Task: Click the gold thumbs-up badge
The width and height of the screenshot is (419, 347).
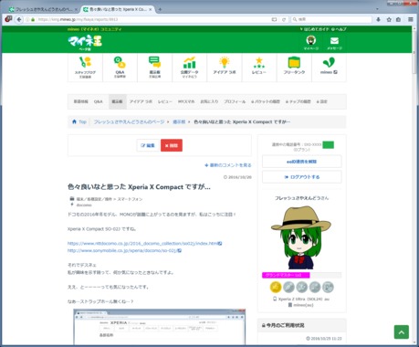Action: (x=276, y=287)
